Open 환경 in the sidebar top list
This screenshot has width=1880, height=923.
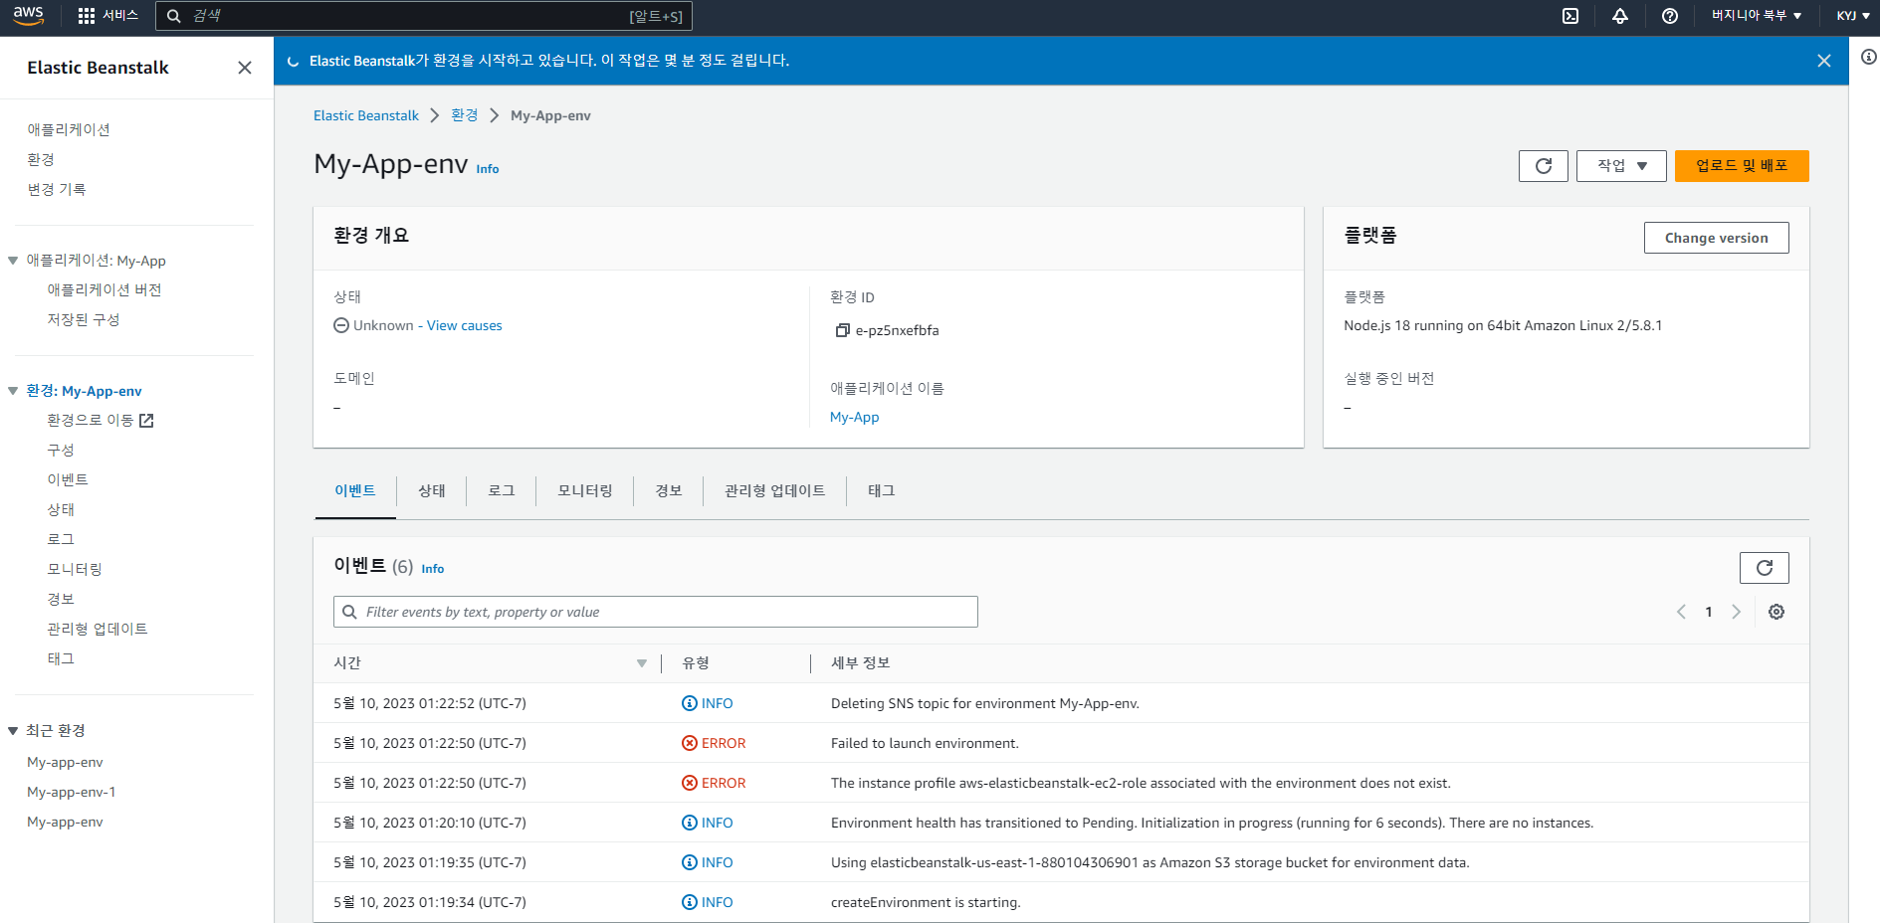[x=41, y=160]
